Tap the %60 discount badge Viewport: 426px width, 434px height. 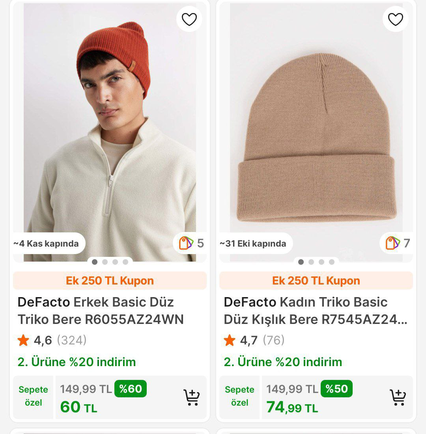click(130, 389)
